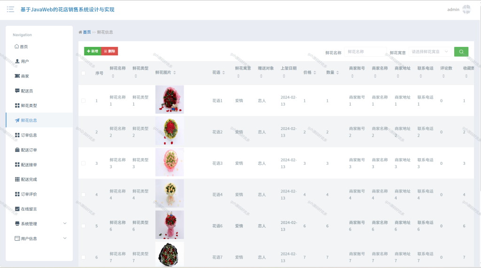Open 在线留言 menu item
The width and height of the screenshot is (481, 268).
click(x=39, y=209)
